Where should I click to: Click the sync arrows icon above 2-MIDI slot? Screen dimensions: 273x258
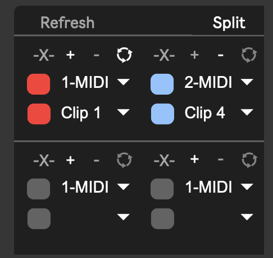[x=249, y=55]
